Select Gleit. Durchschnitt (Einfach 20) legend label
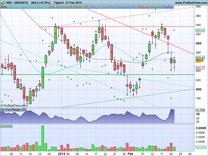The image size is (208, 156). tap(28, 7)
